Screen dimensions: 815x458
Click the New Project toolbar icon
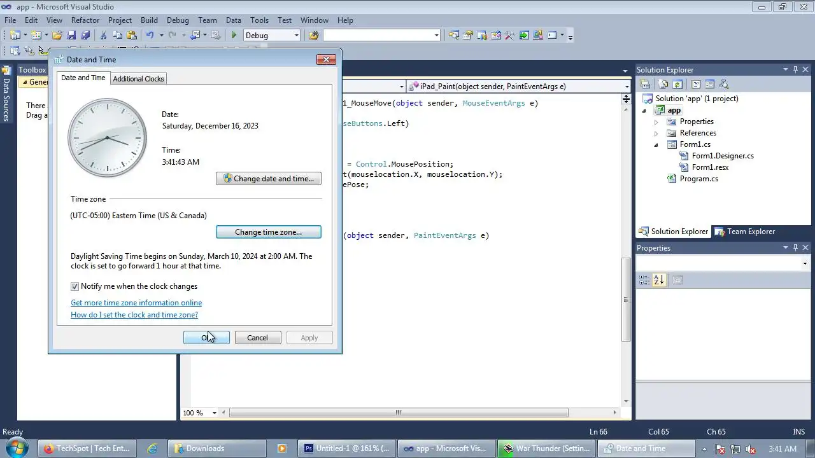point(15,36)
